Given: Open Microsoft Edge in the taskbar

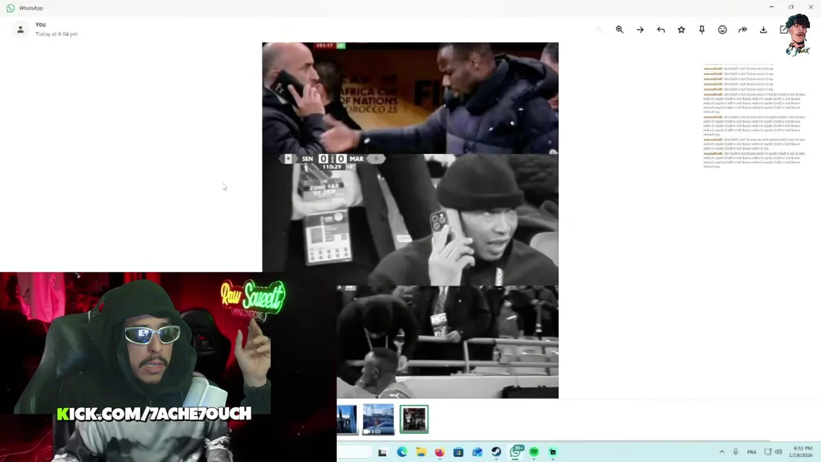Looking at the screenshot, I should tap(402, 452).
